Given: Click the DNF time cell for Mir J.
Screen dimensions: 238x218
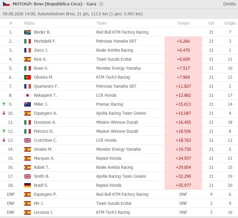Looking at the screenshot, I should click(x=183, y=203).
